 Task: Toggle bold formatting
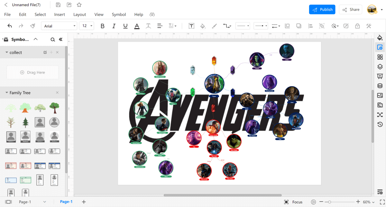point(103,26)
